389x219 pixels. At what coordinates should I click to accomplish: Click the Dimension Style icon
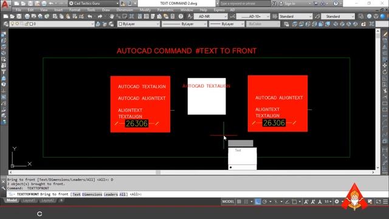232,16
